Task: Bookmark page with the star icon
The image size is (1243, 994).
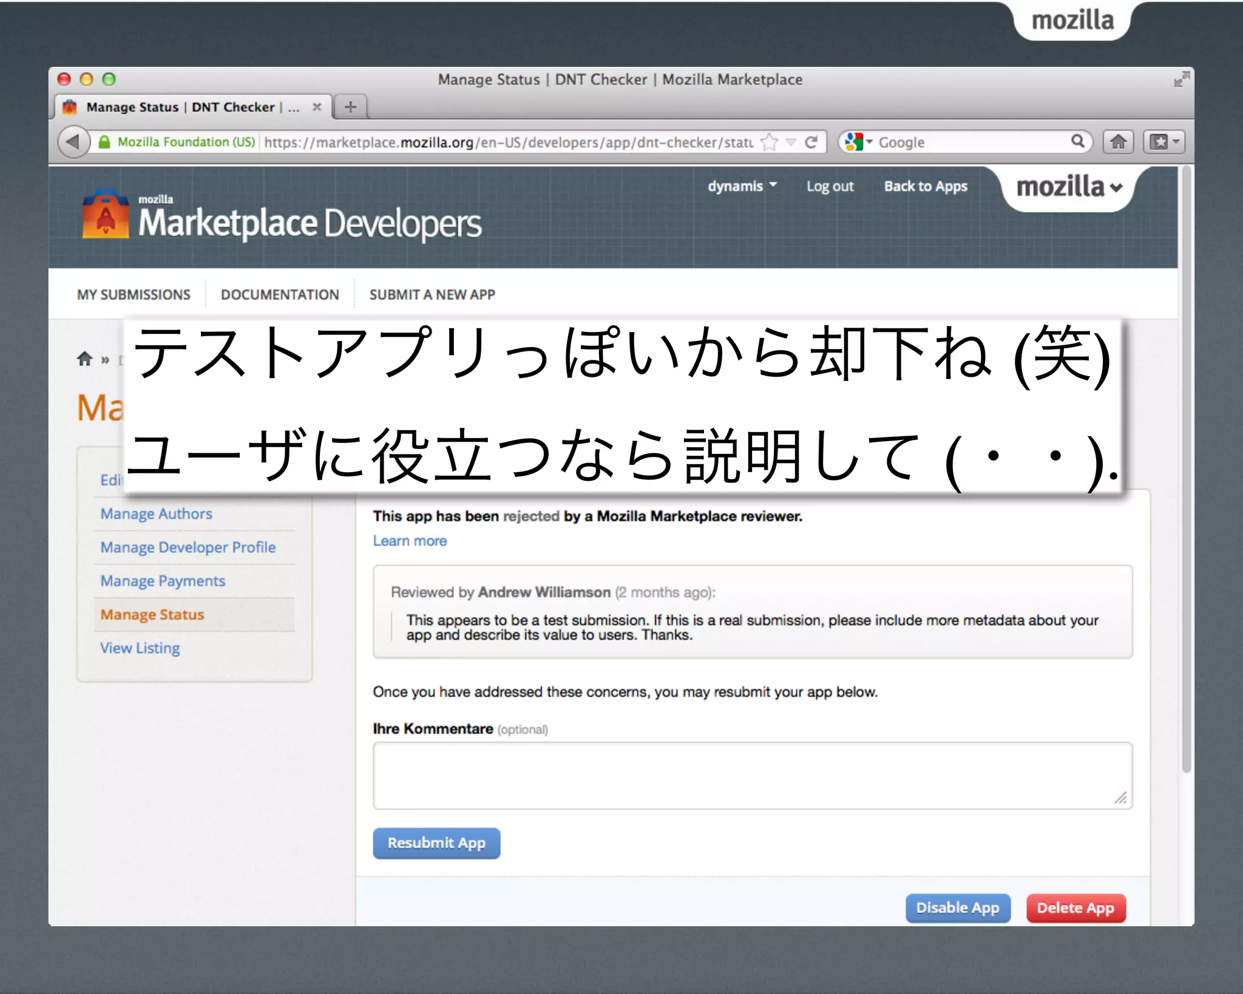Action: tap(769, 142)
